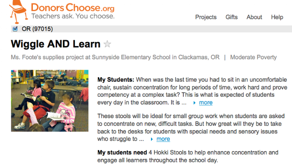
Task: Open the Help menu item
Action: 277,17
